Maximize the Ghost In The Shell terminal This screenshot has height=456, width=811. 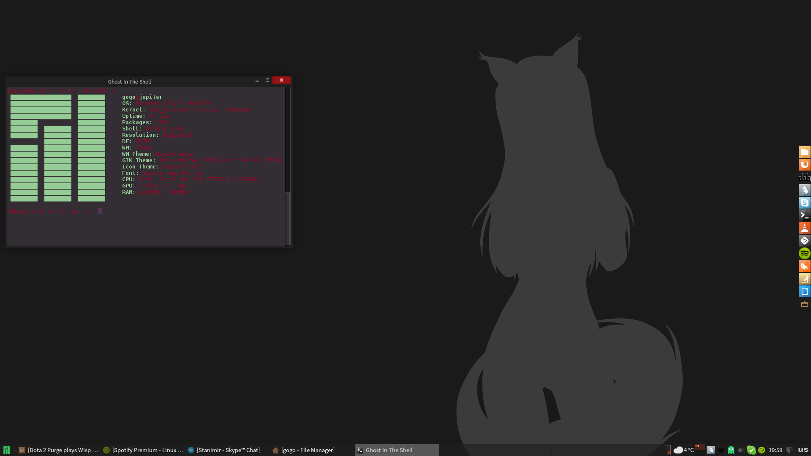coord(267,80)
